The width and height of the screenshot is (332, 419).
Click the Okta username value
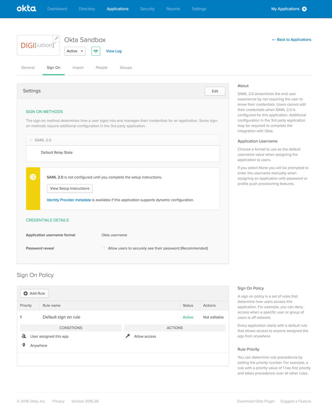point(114,235)
